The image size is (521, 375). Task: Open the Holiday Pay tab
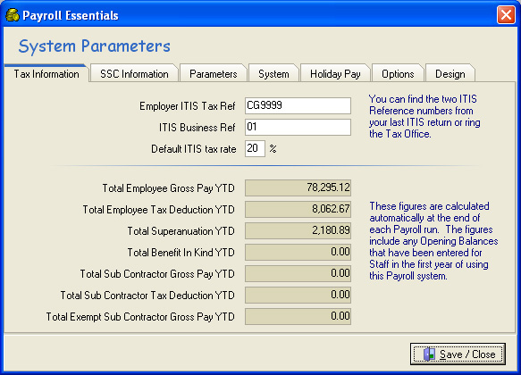point(335,74)
